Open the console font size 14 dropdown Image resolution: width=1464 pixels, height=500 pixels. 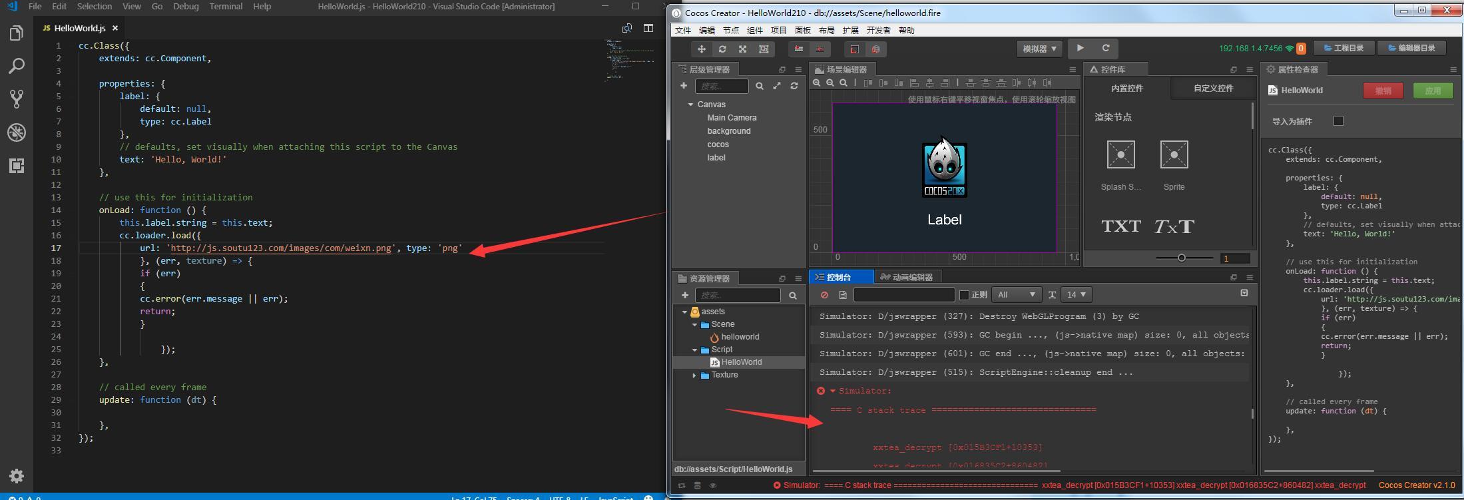[1077, 294]
